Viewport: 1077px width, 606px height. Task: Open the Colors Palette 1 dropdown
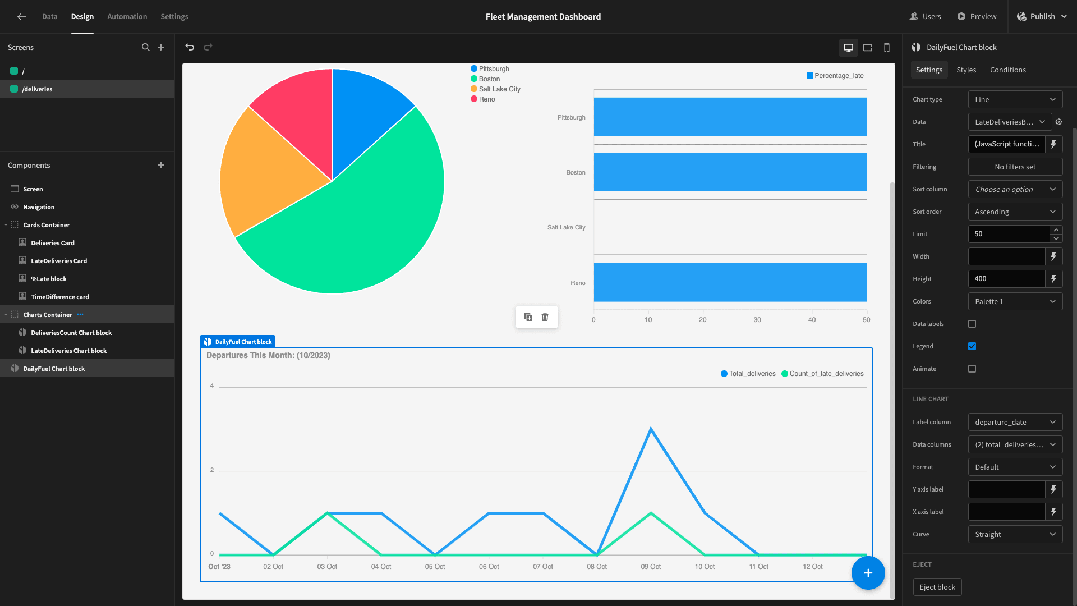(x=1015, y=301)
